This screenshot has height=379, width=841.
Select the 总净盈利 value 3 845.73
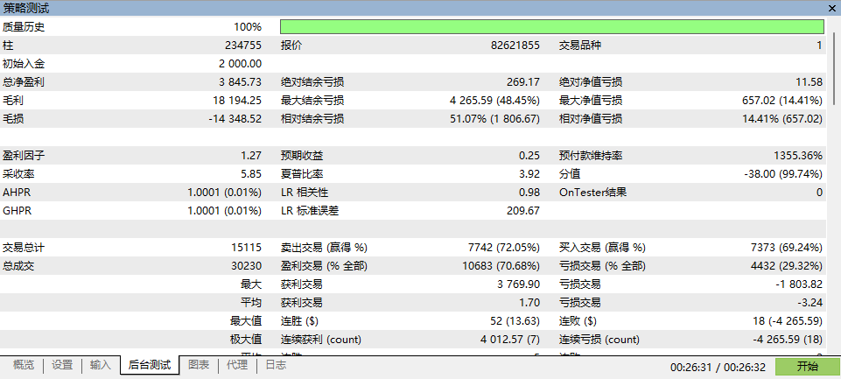click(x=240, y=82)
